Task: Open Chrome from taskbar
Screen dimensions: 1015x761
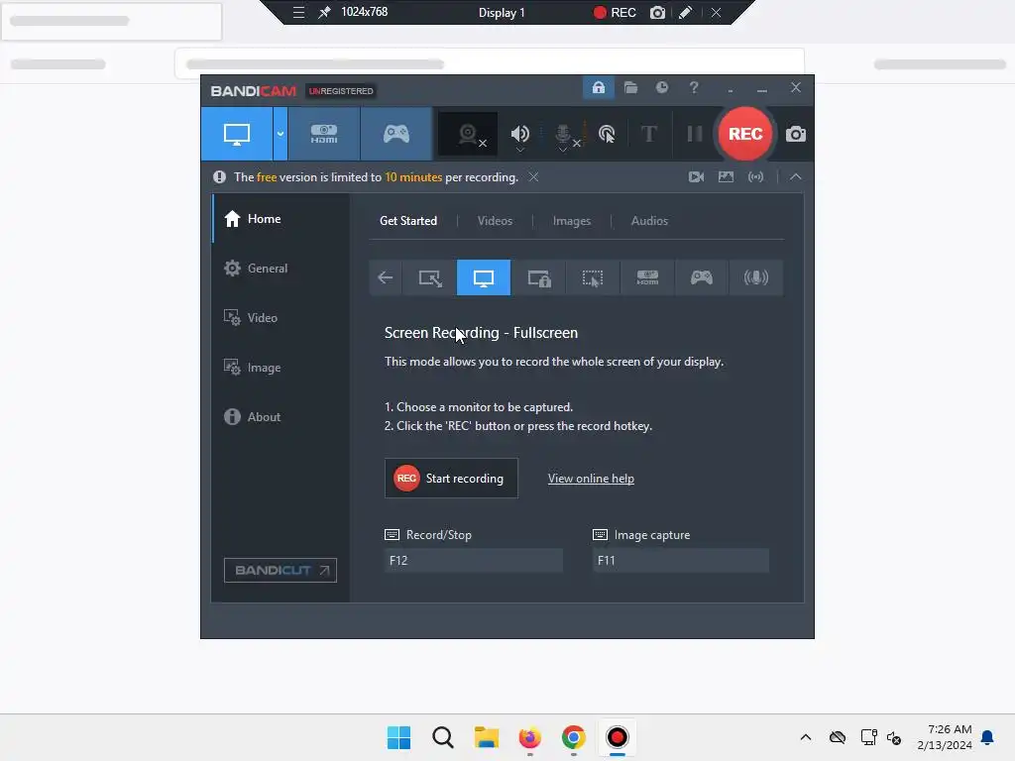Action: tap(574, 737)
